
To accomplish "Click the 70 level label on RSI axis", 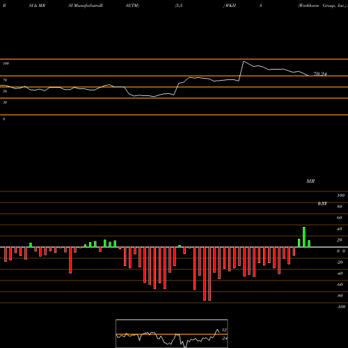I will pos(5,80).
